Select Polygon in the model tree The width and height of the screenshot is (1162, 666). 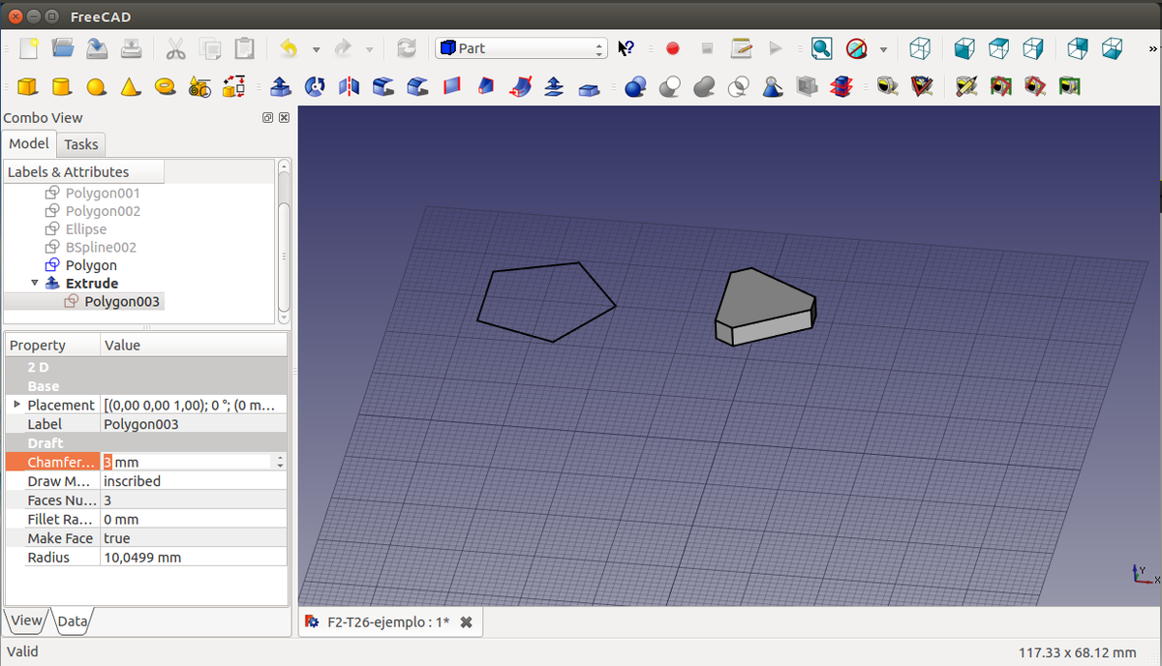(x=91, y=265)
